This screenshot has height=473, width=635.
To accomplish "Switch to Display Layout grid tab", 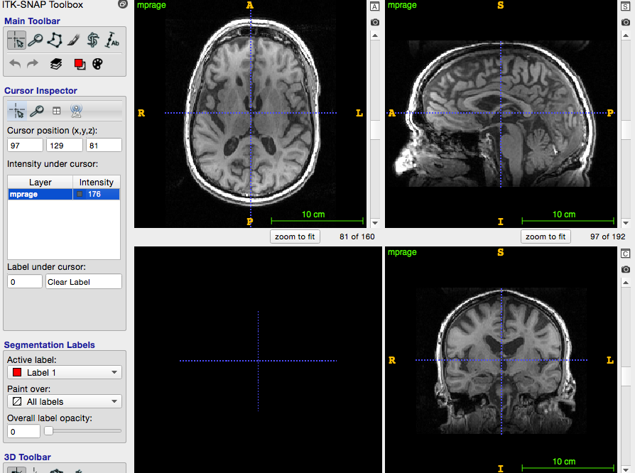I will click(56, 111).
